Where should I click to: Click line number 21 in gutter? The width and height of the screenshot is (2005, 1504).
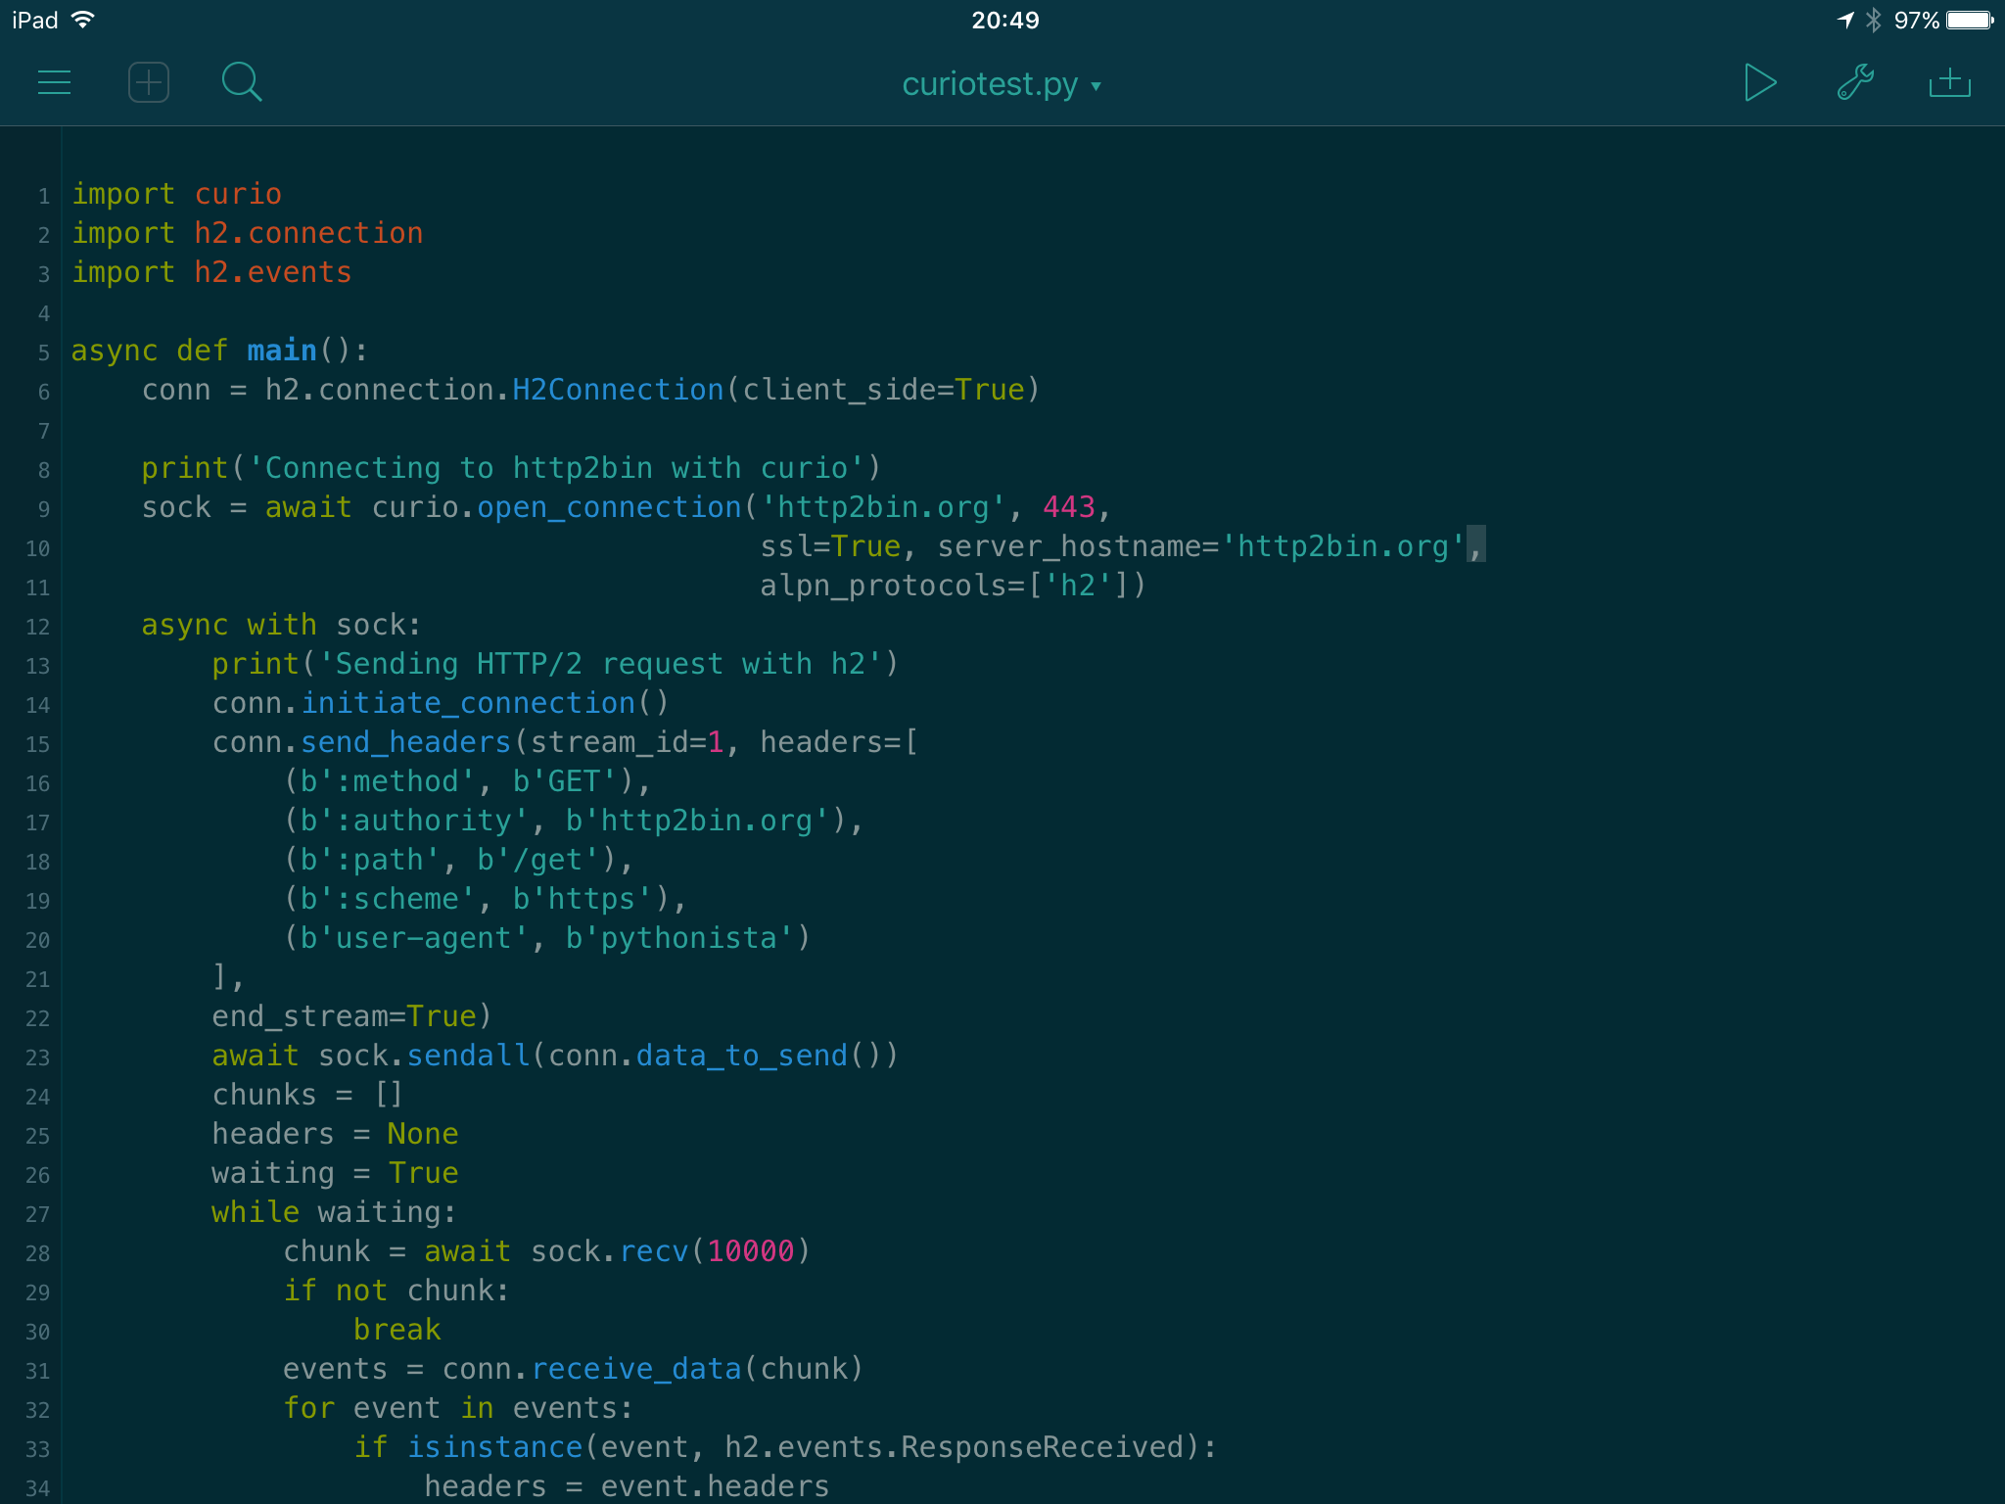37,979
